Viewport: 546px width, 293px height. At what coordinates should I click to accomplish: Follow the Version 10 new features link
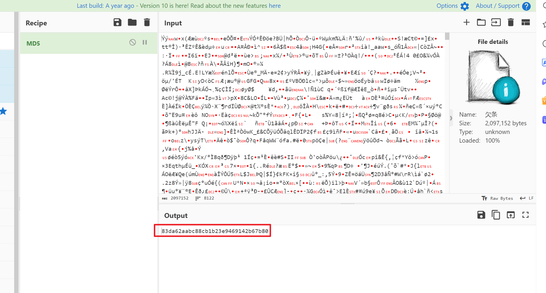pyautogui.click(x=275, y=6)
